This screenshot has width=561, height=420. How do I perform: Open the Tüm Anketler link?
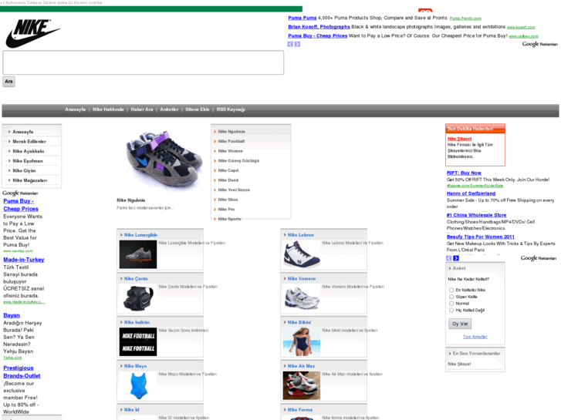[x=475, y=337]
